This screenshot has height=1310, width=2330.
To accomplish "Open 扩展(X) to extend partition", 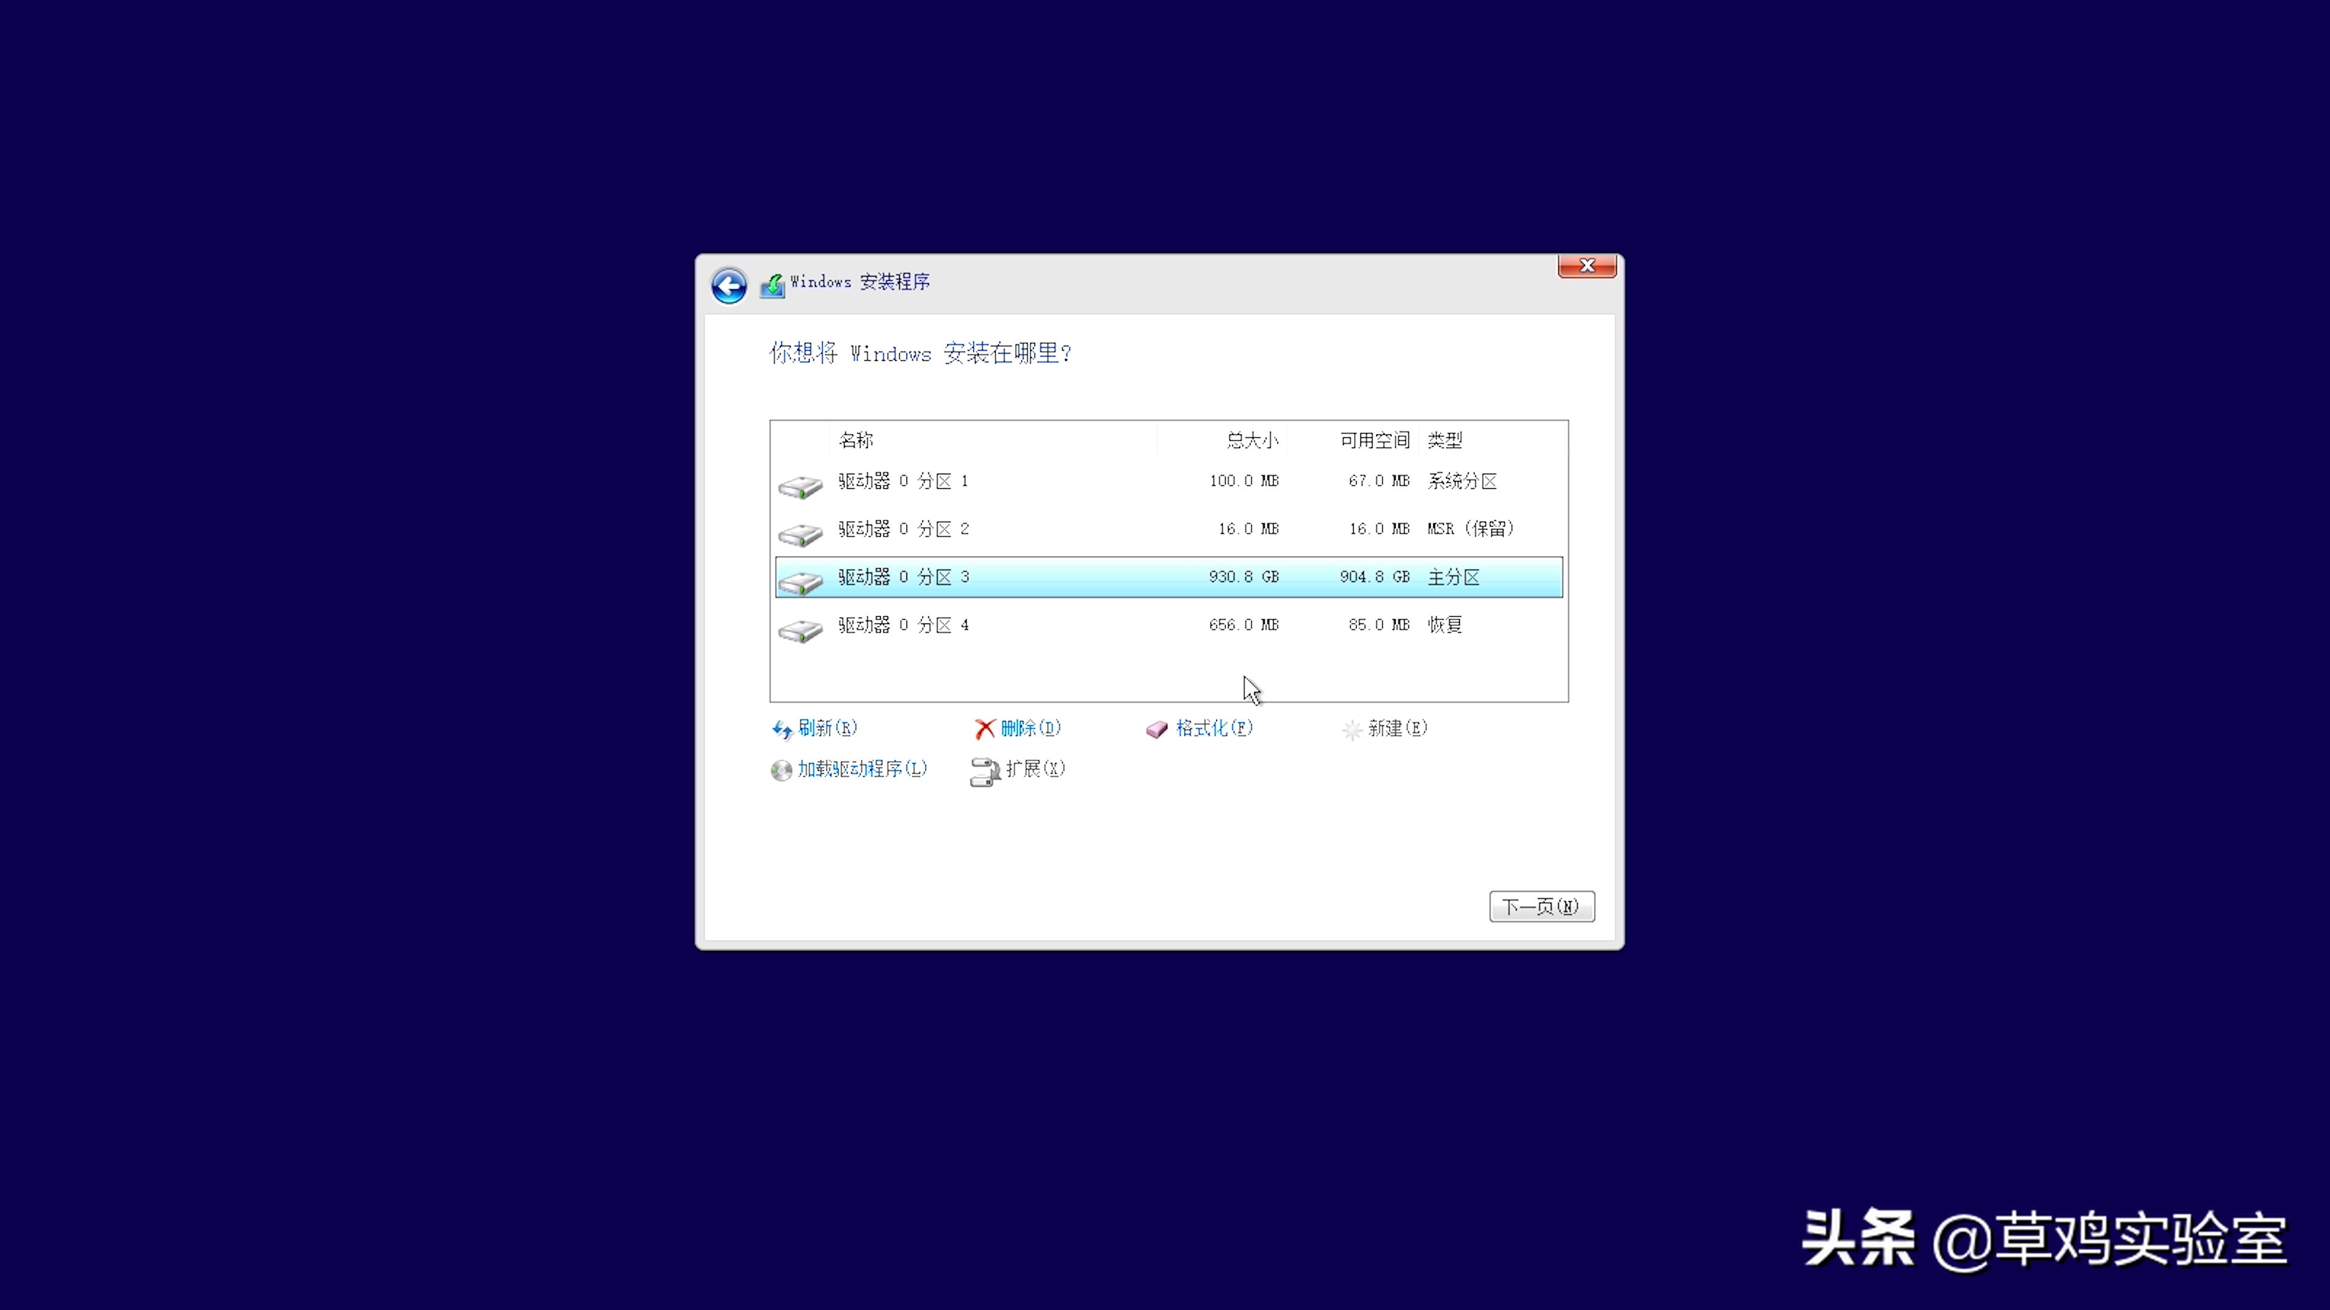I will (1034, 770).
